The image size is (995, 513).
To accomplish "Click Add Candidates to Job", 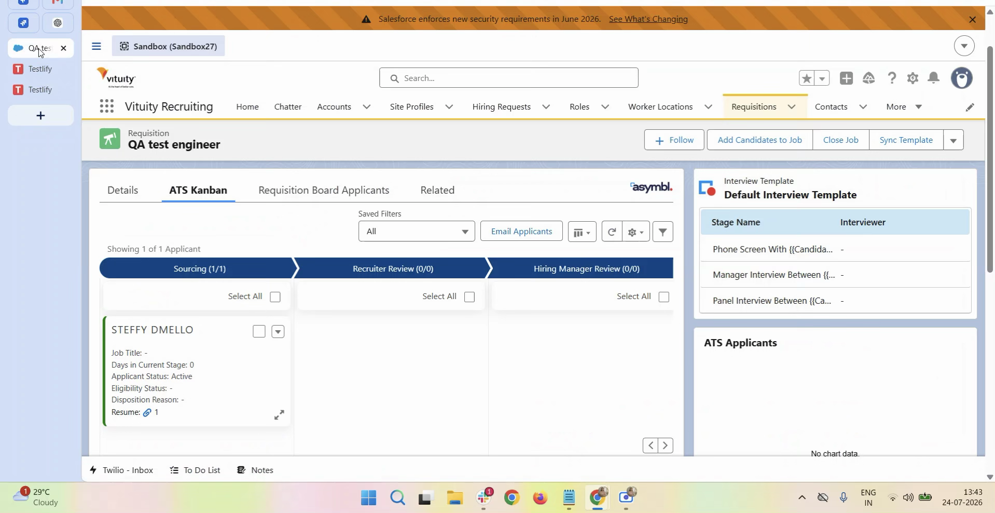I will click(760, 140).
